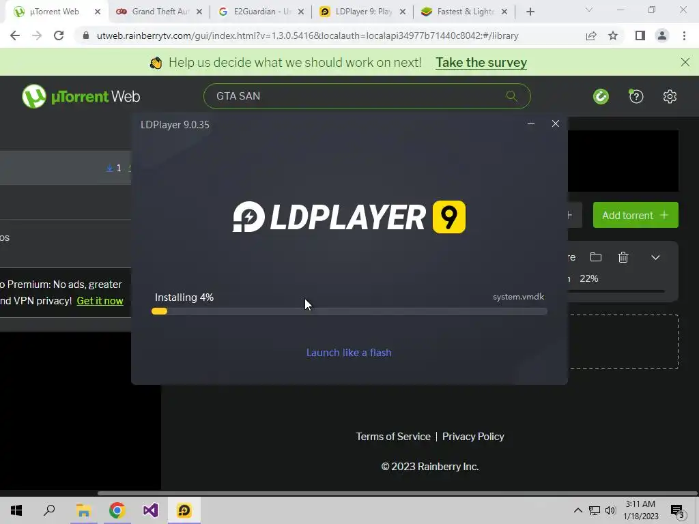Click LDPlayer installer taskbar icon
Screen dimensions: 699x524
tap(184, 510)
